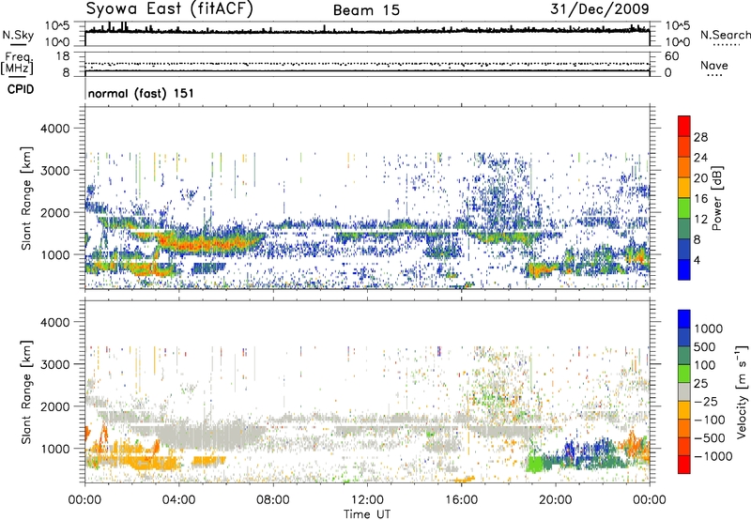Image resolution: width=751 pixels, height=520 pixels.
Task: Click the '2000' tick in velocity panel
Action: 54,406
